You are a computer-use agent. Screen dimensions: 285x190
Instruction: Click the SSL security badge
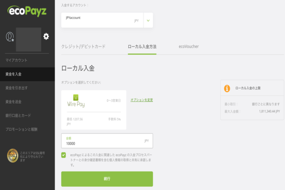[x=12, y=156]
